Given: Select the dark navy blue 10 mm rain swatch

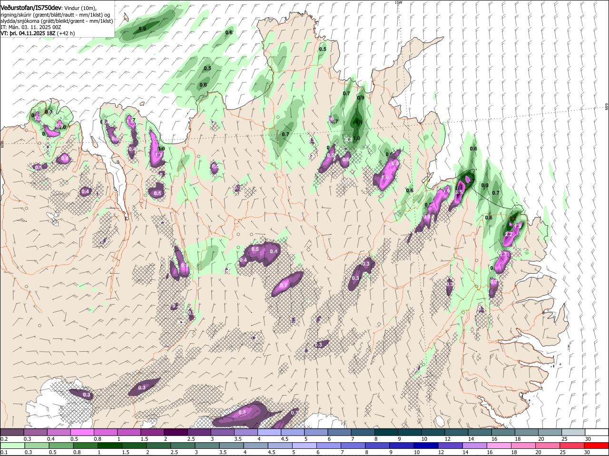Looking at the screenshot, I should click(425, 446).
